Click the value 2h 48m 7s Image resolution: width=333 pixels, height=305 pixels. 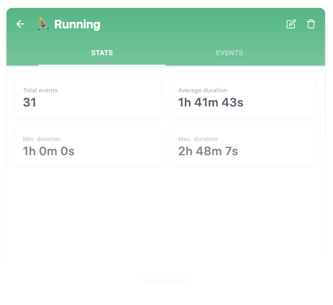[208, 151]
